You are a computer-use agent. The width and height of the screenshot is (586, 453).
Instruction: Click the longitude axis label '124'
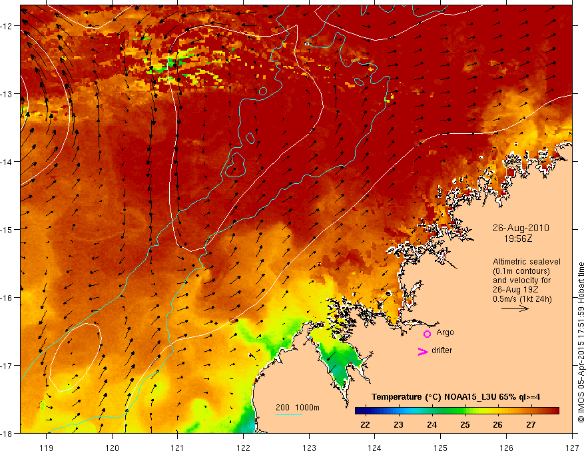pos(375,448)
